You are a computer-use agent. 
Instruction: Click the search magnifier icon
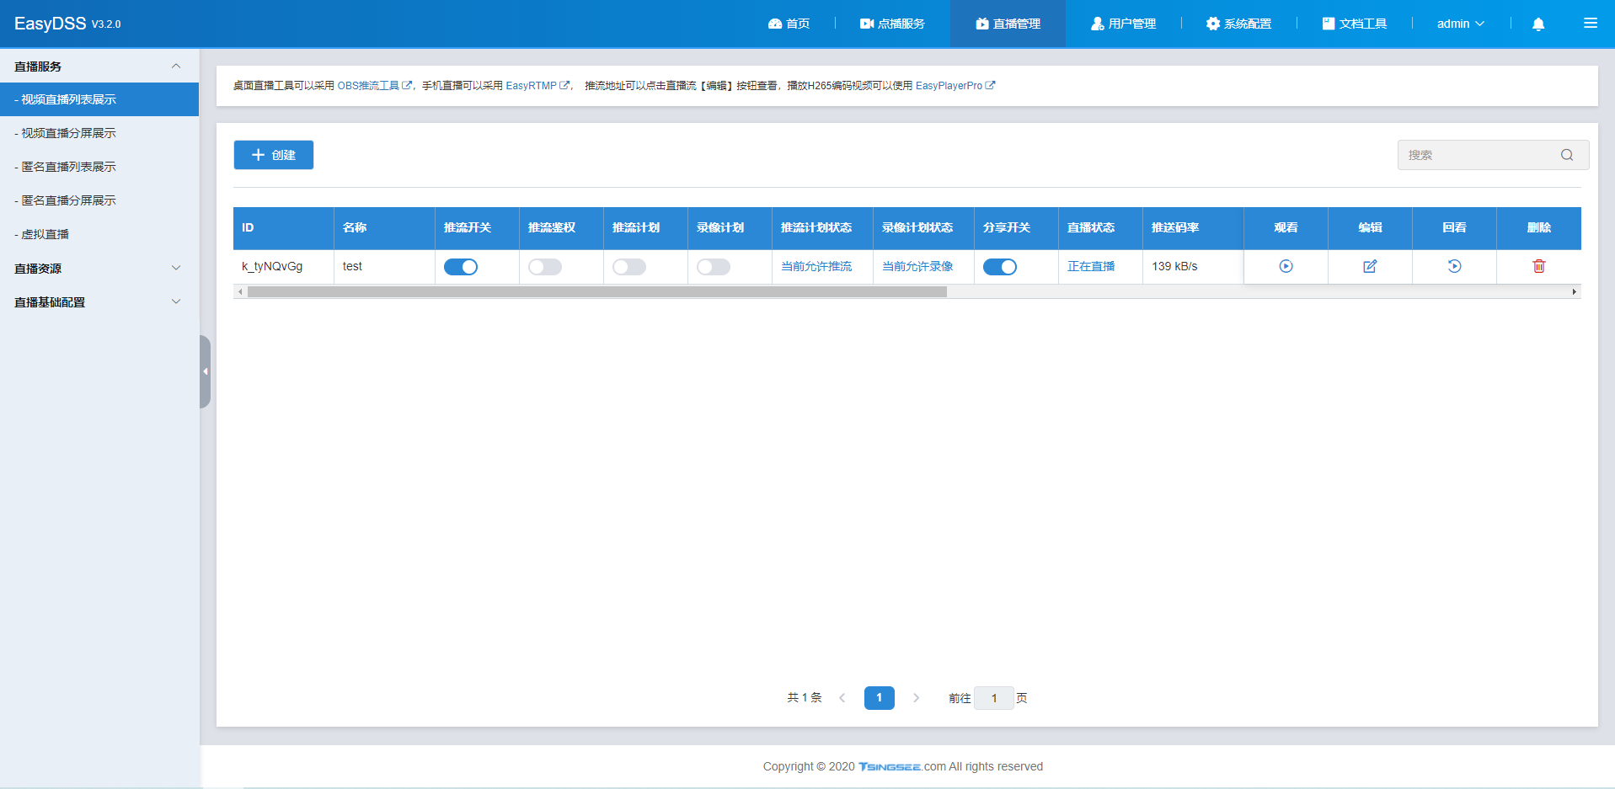tap(1567, 155)
